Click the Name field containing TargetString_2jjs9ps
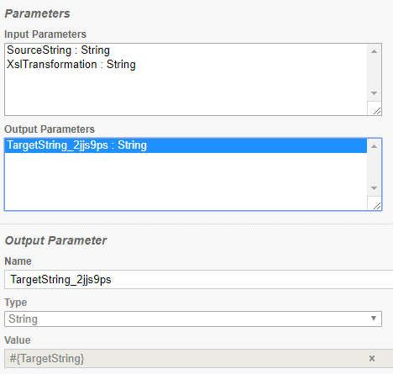 pyautogui.click(x=199, y=279)
